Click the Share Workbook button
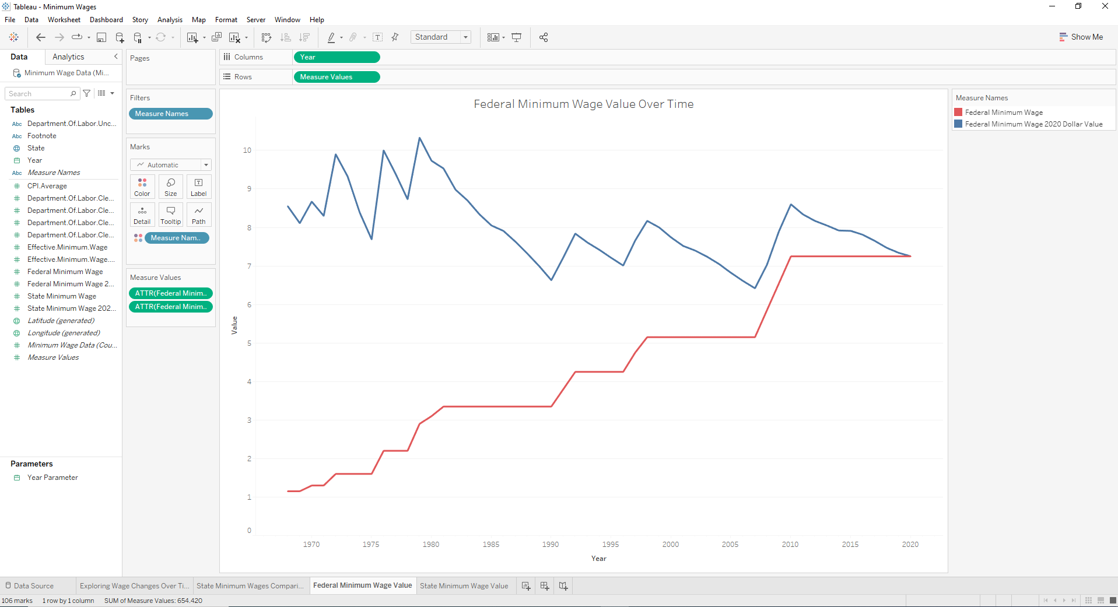The height and width of the screenshot is (607, 1118). (x=543, y=37)
